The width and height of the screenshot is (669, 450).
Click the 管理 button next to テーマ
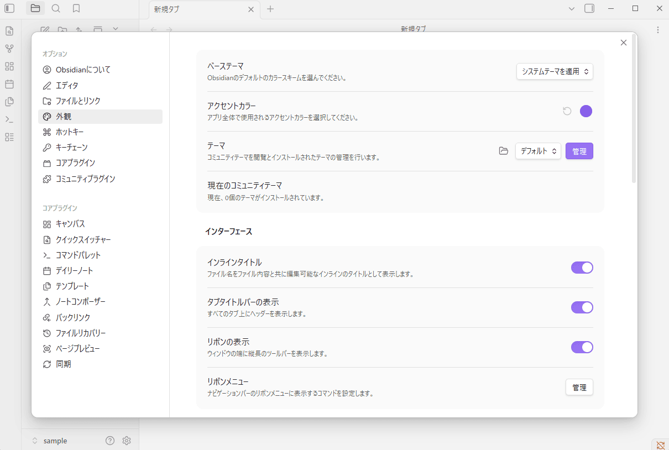click(579, 150)
